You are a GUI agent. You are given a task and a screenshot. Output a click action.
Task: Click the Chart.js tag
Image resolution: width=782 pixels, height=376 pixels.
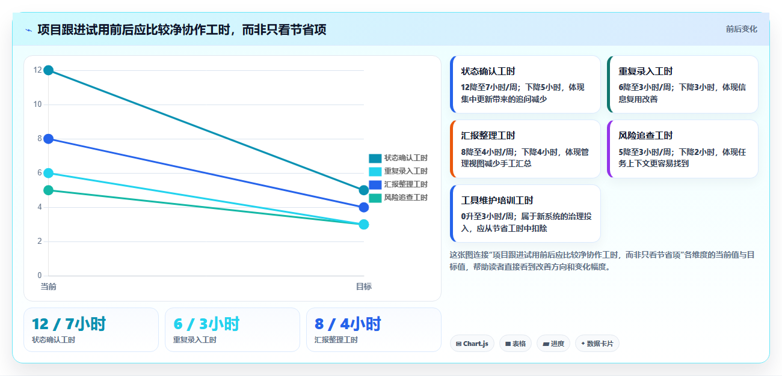[x=472, y=344]
